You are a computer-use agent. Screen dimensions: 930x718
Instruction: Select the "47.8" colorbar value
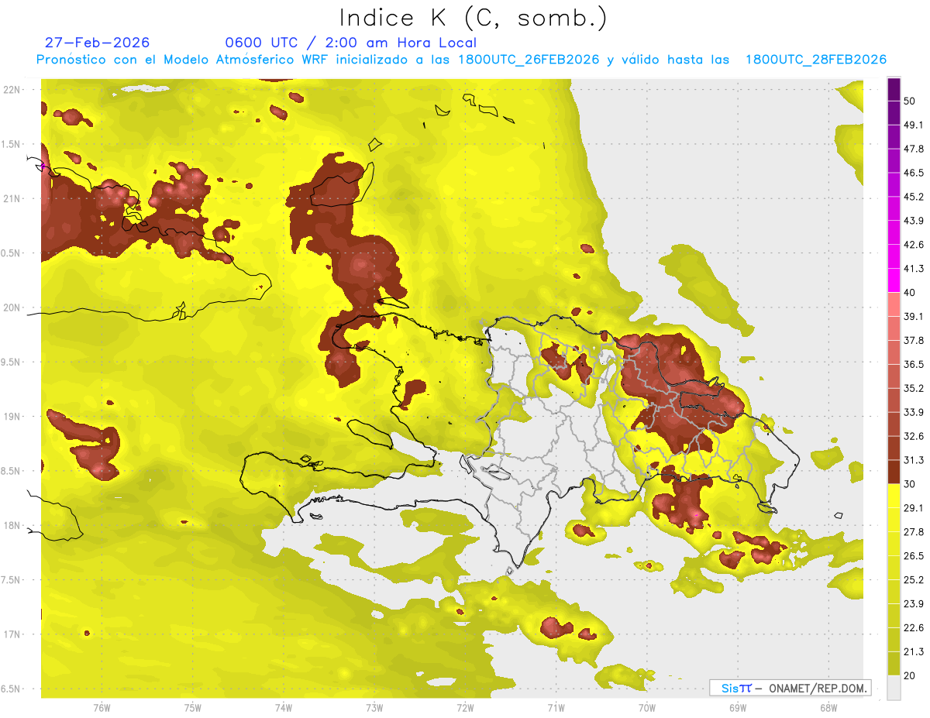(914, 149)
